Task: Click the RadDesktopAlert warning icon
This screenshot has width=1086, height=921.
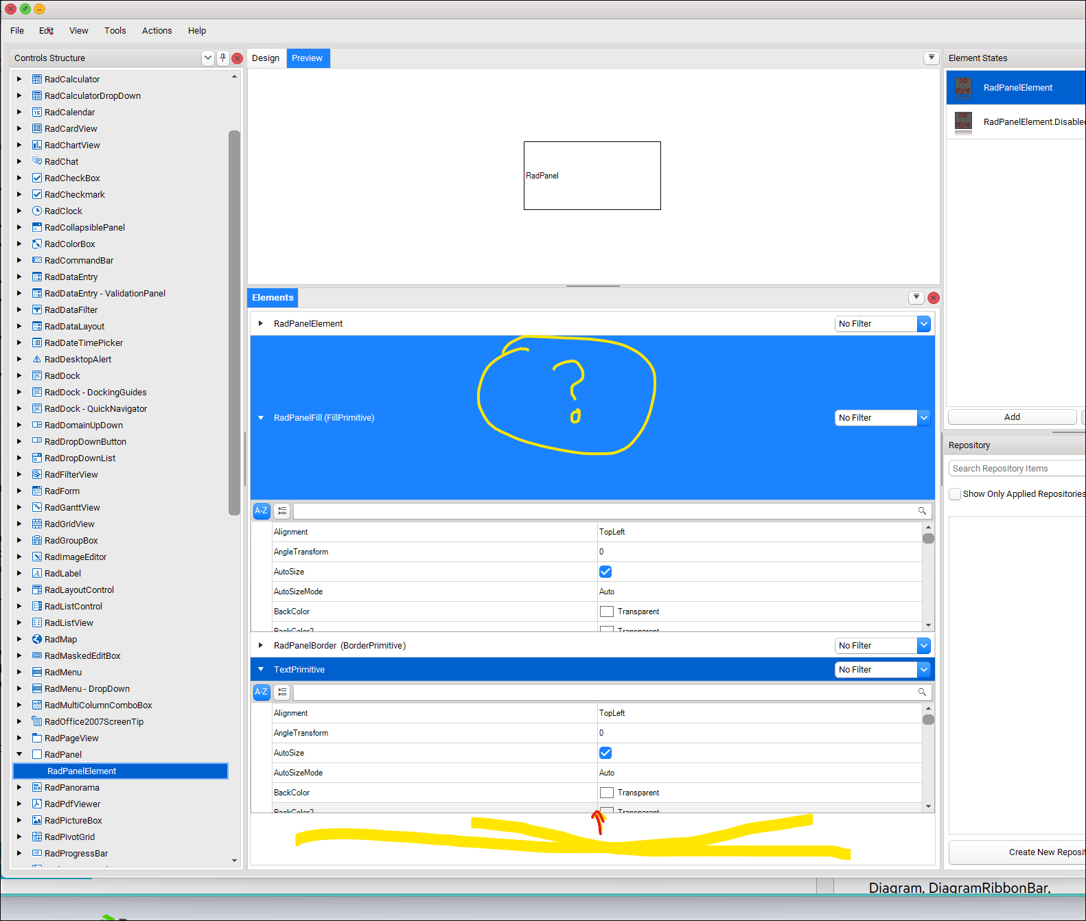Action: pyautogui.click(x=37, y=359)
